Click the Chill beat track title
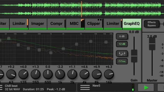The height and width of the screenshot is (92, 164). [x=11, y=86]
